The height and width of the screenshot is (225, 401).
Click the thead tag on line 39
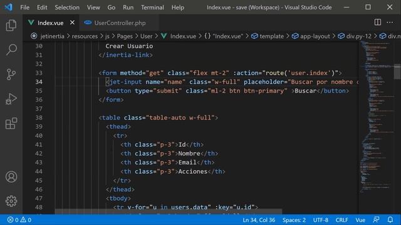tap(118, 126)
